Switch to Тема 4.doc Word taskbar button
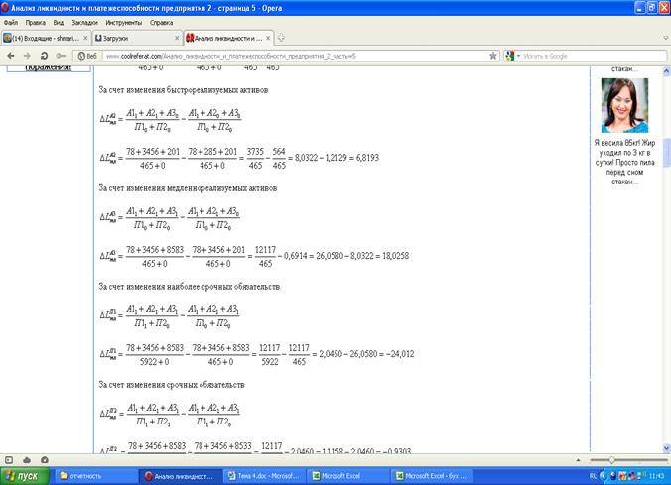Image resolution: width=671 pixels, height=485 pixels. coord(265,476)
